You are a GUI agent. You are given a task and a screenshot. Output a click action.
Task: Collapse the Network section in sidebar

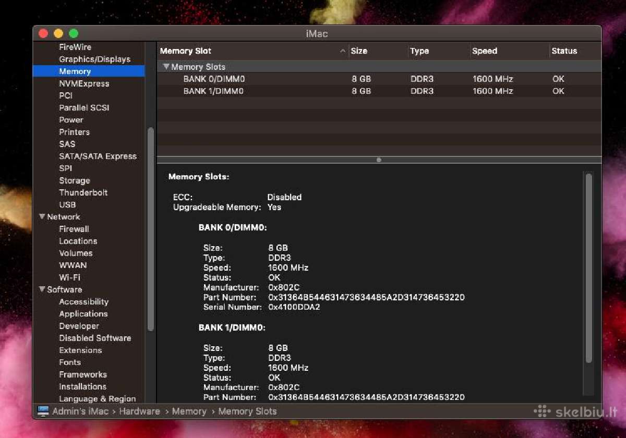(42, 216)
